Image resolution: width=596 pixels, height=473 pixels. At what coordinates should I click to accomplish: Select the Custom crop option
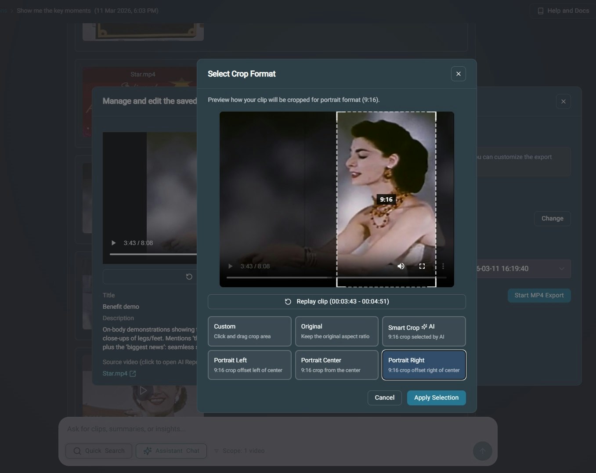[249, 331]
